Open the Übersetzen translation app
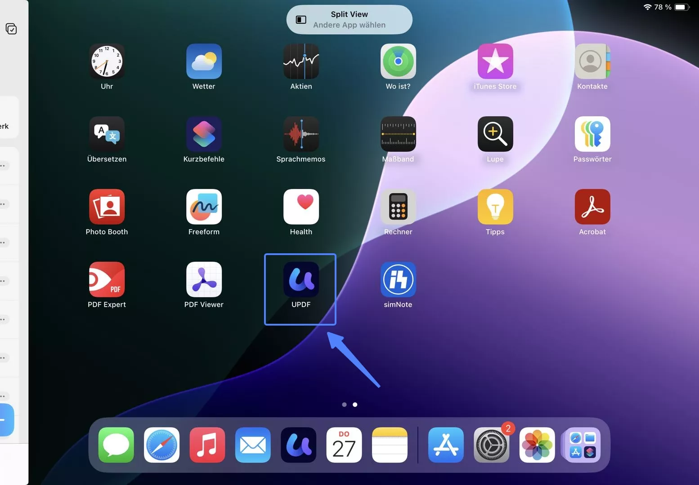Viewport: 699px width, 485px height. (107, 134)
